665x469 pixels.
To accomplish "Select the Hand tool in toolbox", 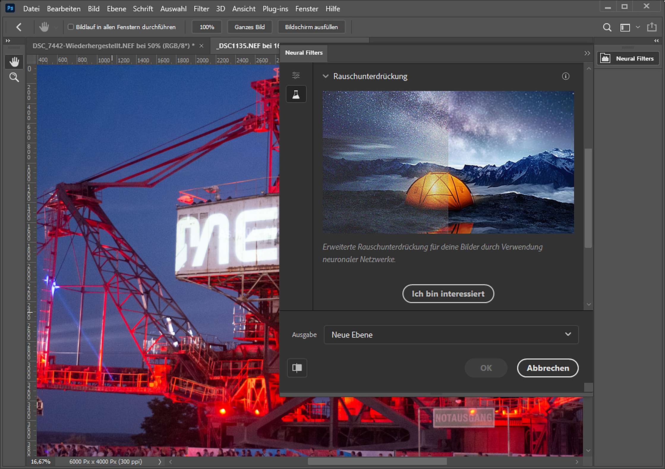I will tap(14, 62).
